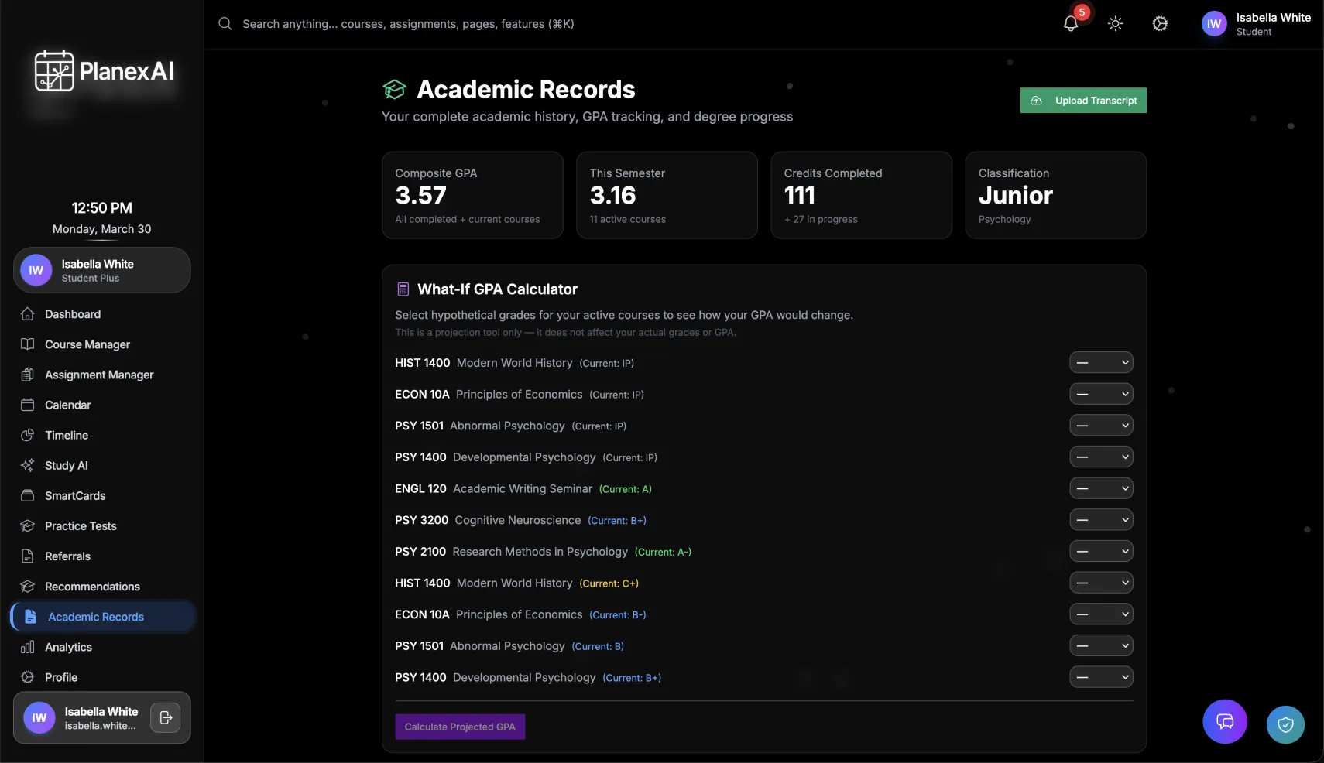
Task: Open the notifications bell icon
Action: click(1071, 24)
